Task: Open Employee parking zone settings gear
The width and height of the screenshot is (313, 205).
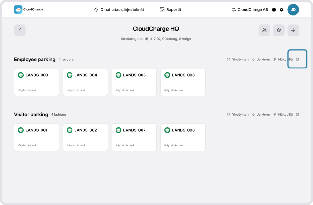Action: [297, 60]
